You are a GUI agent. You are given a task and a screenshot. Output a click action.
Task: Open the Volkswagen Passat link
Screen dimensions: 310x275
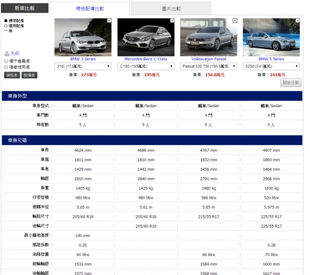[x=208, y=59]
